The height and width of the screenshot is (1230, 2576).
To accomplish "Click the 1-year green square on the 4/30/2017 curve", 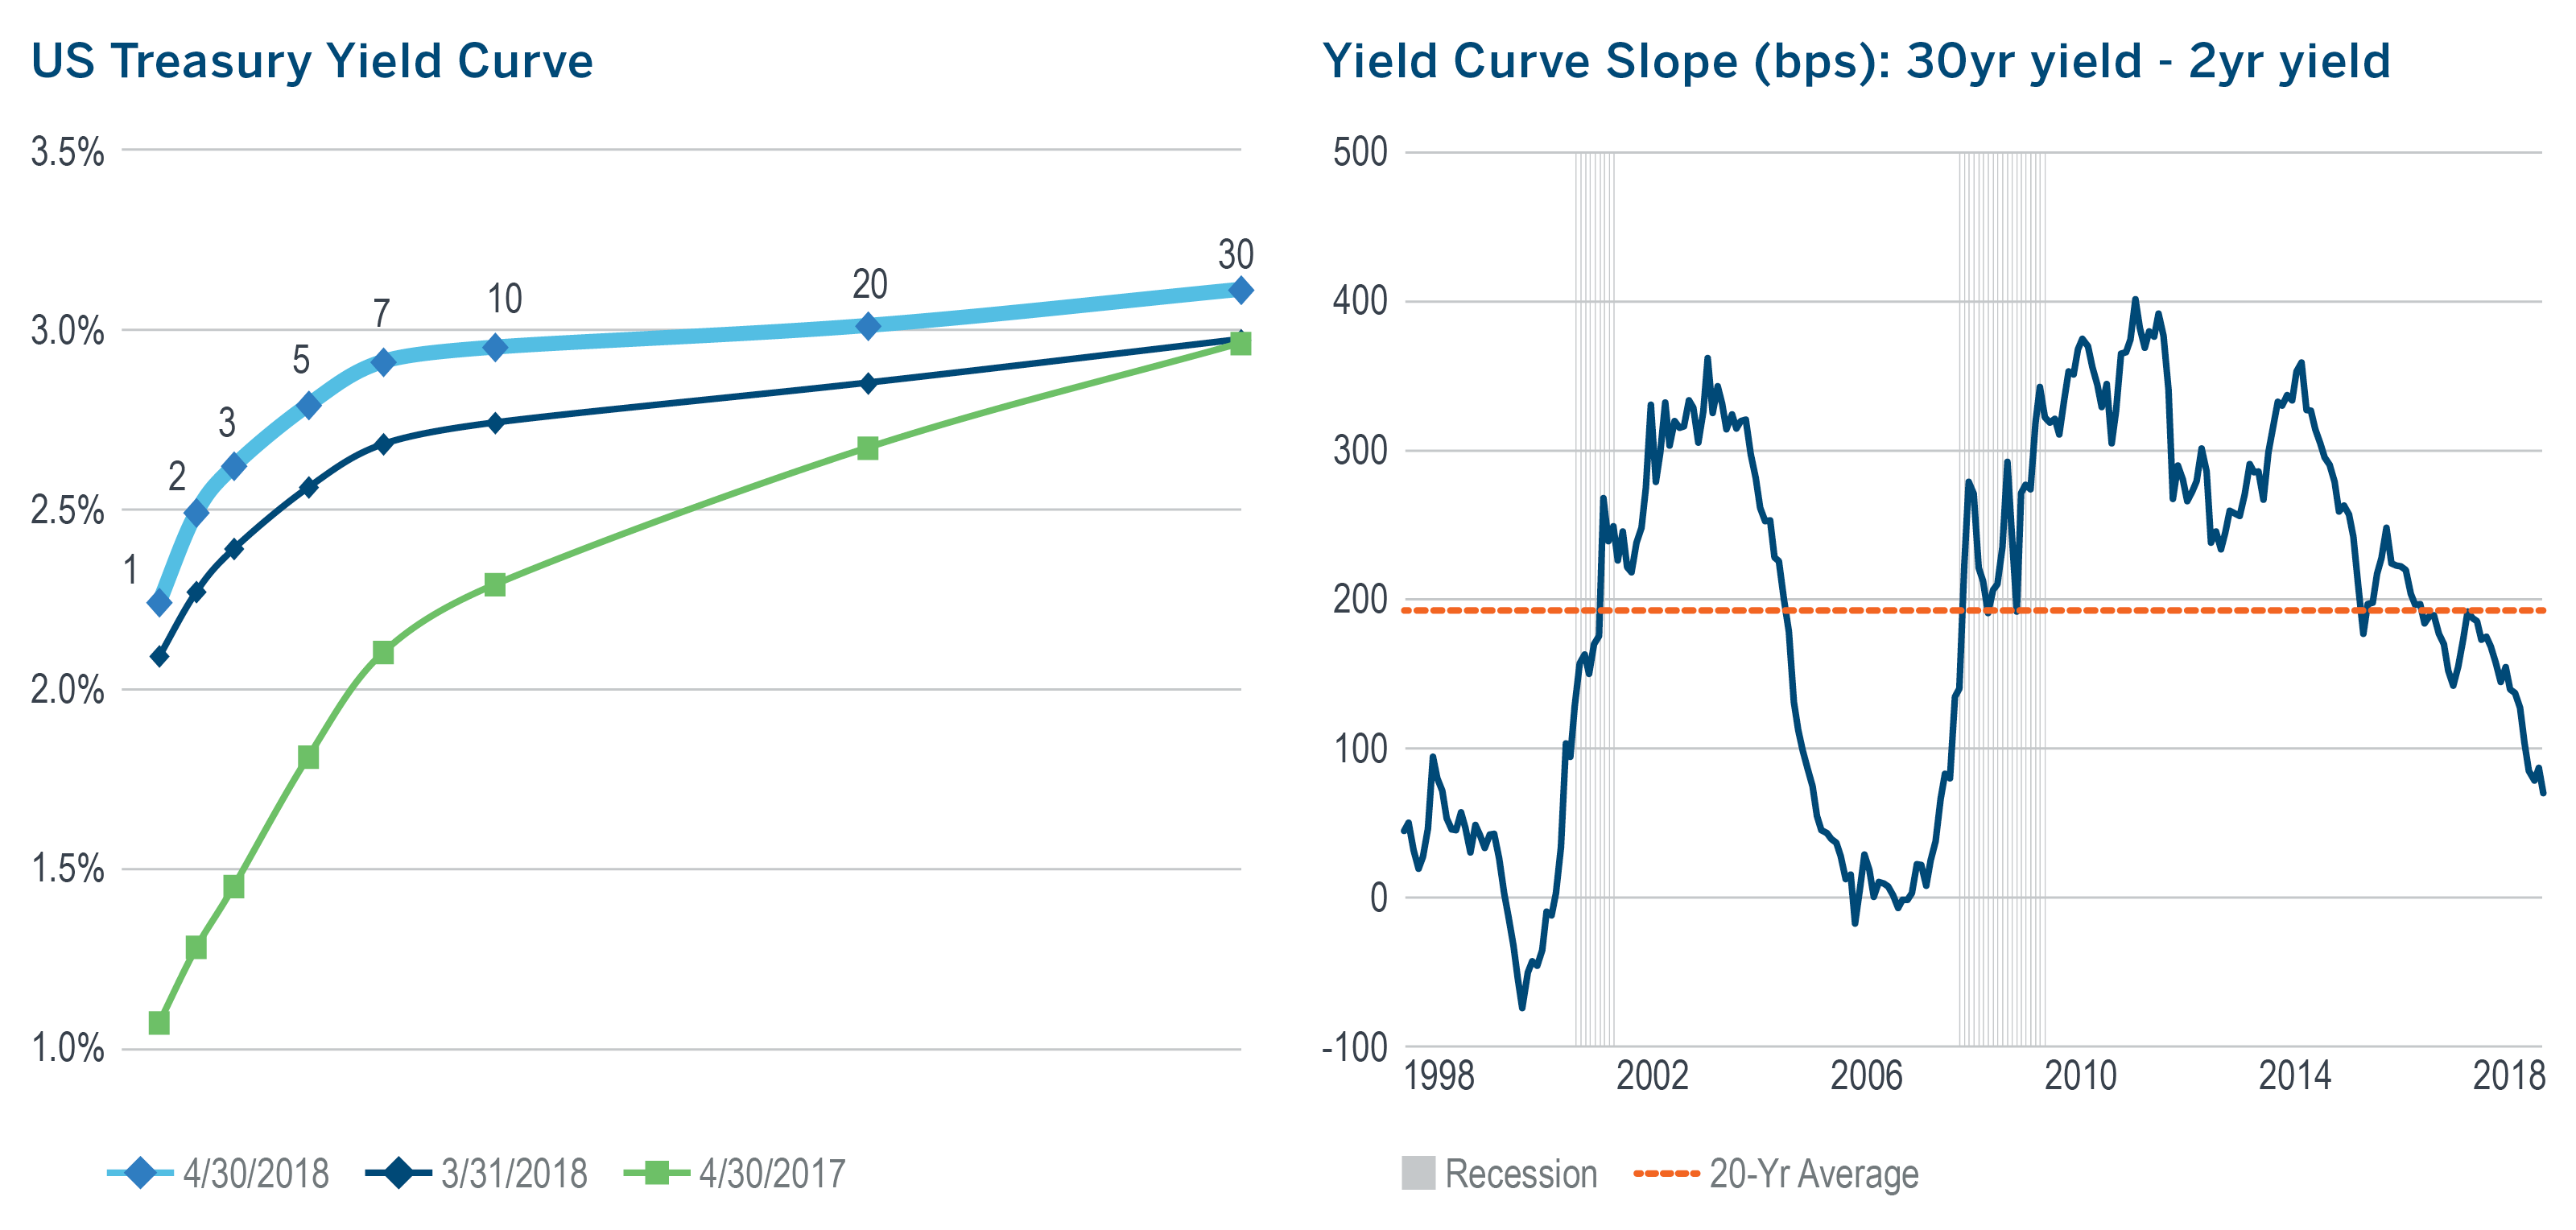I will coord(159,1023).
